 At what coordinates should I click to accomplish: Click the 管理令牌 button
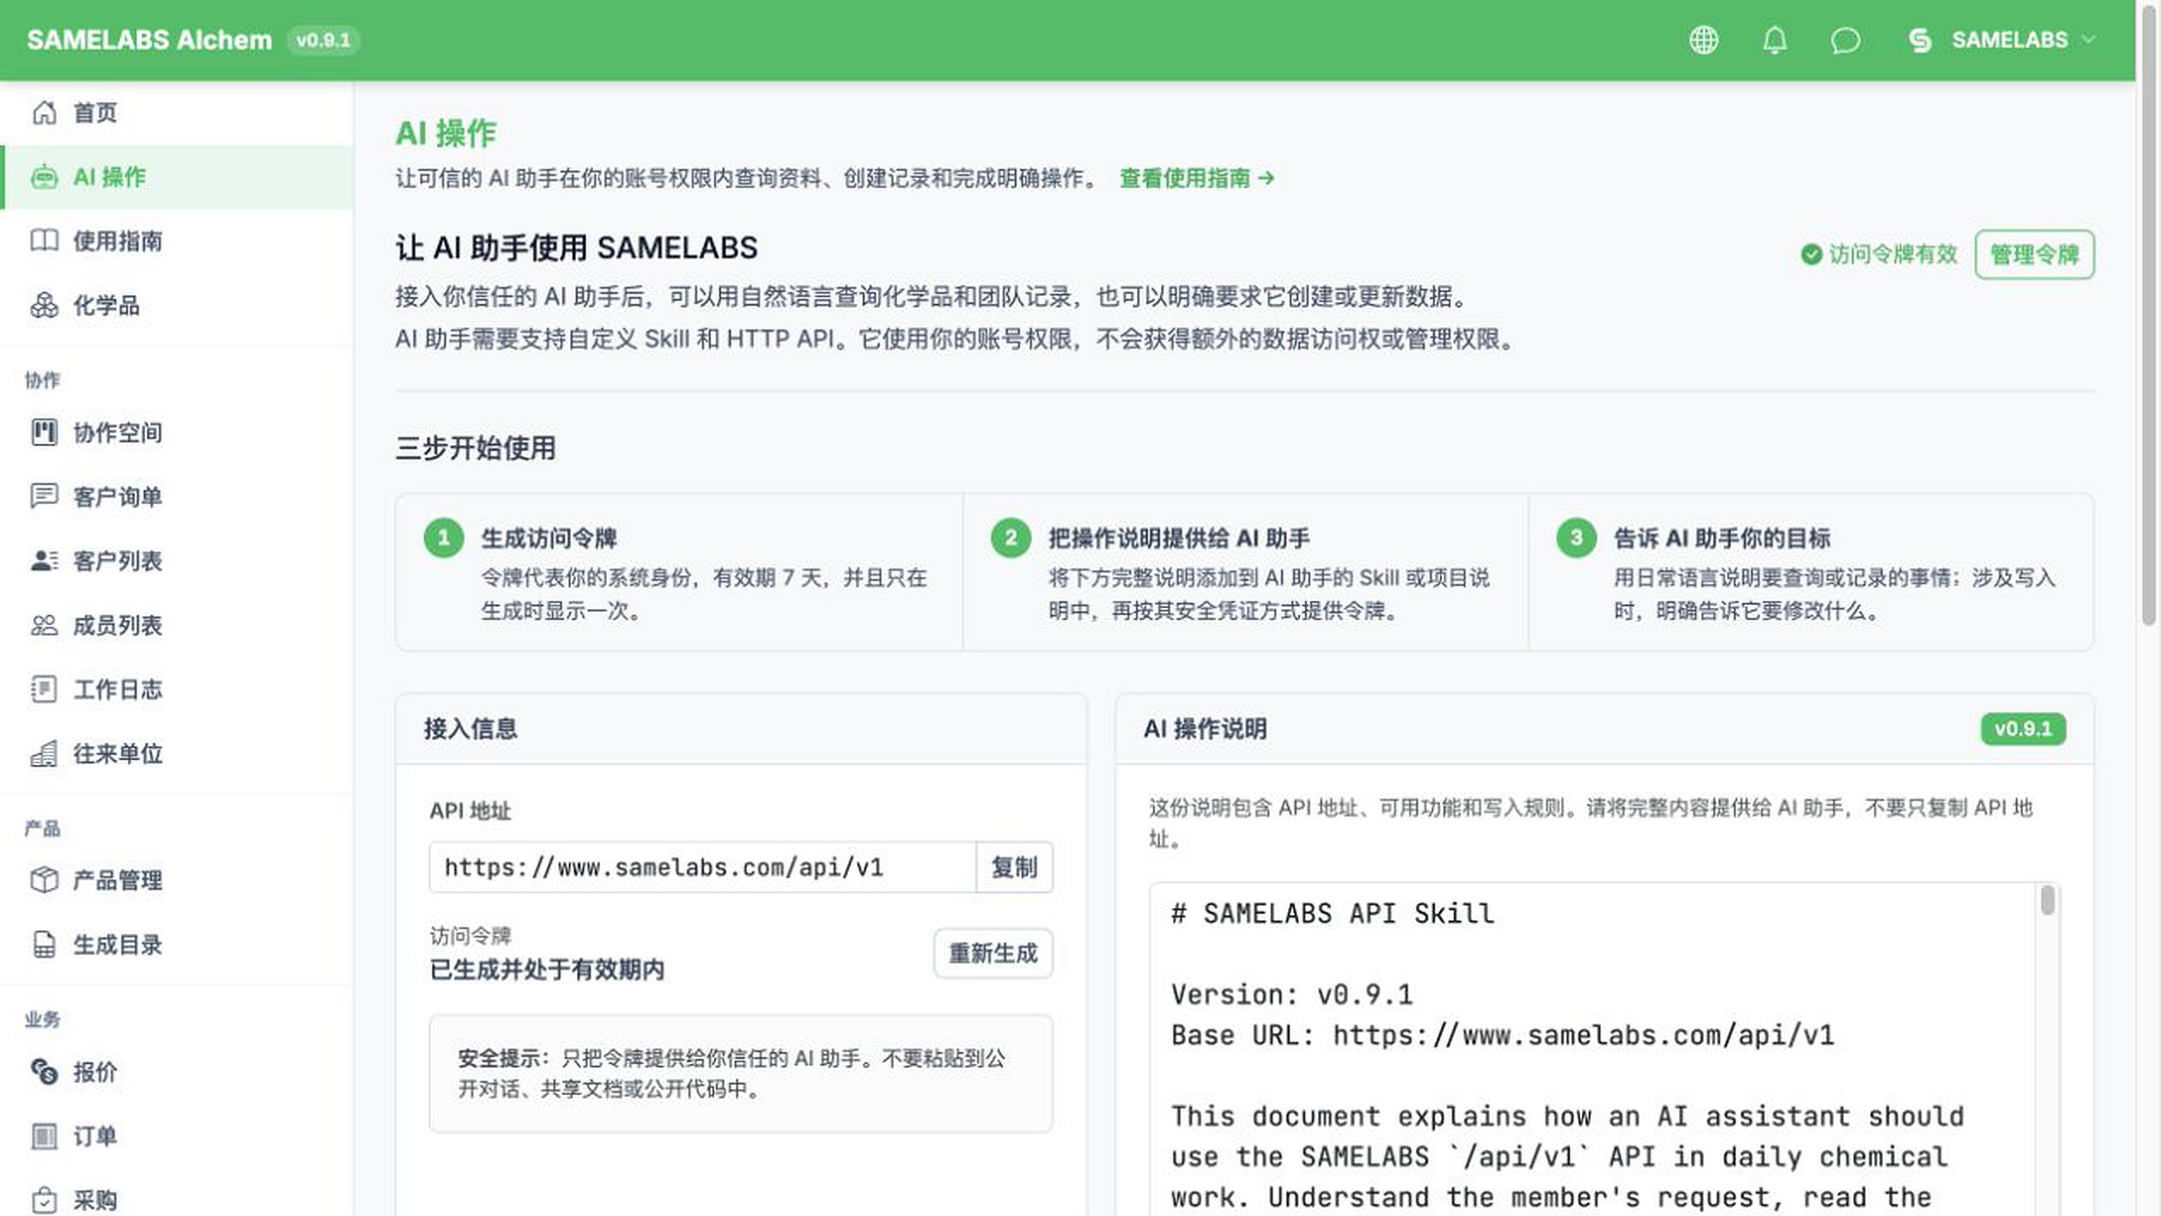tap(2034, 254)
